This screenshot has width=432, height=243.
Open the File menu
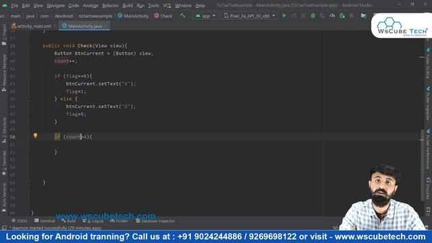tap(14, 5)
